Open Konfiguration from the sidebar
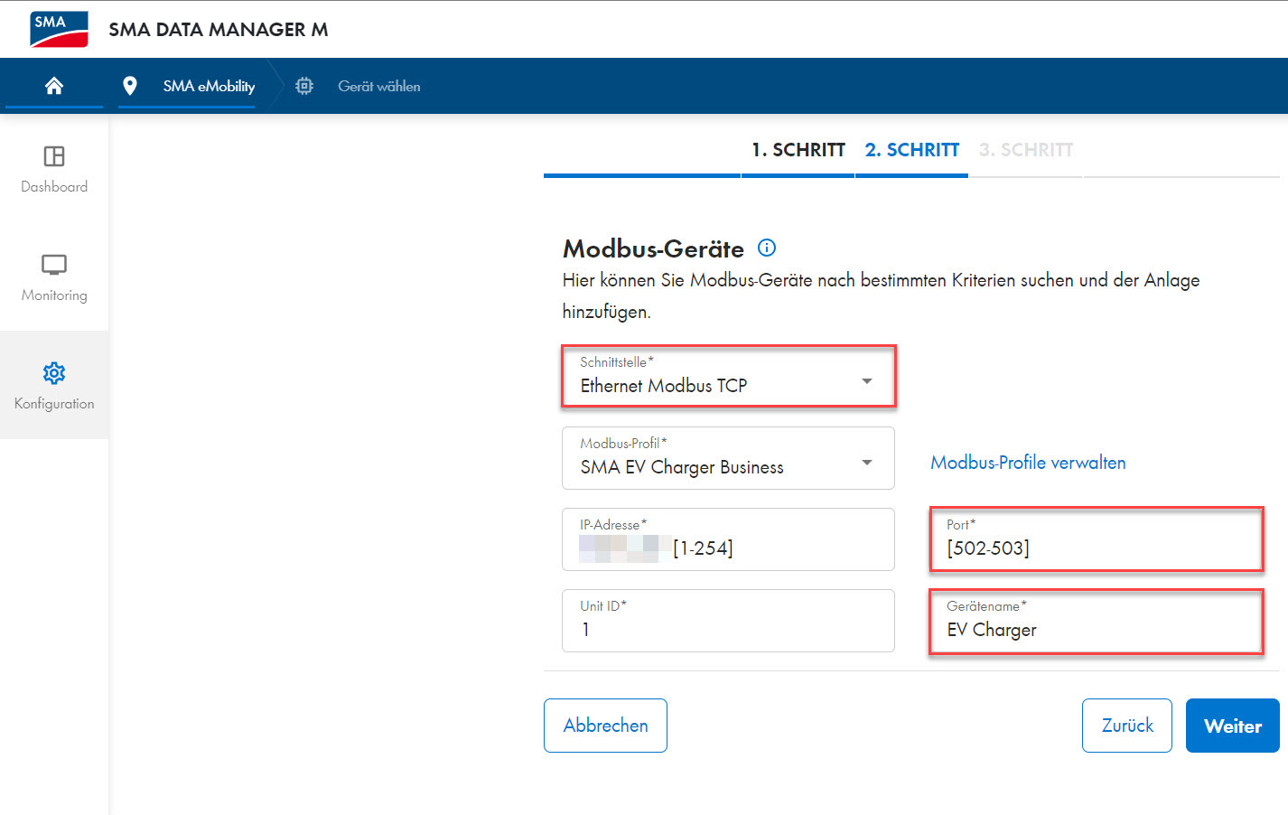The image size is (1288, 815). [x=54, y=386]
